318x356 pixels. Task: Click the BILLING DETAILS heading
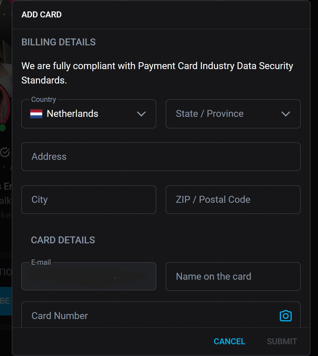(59, 42)
